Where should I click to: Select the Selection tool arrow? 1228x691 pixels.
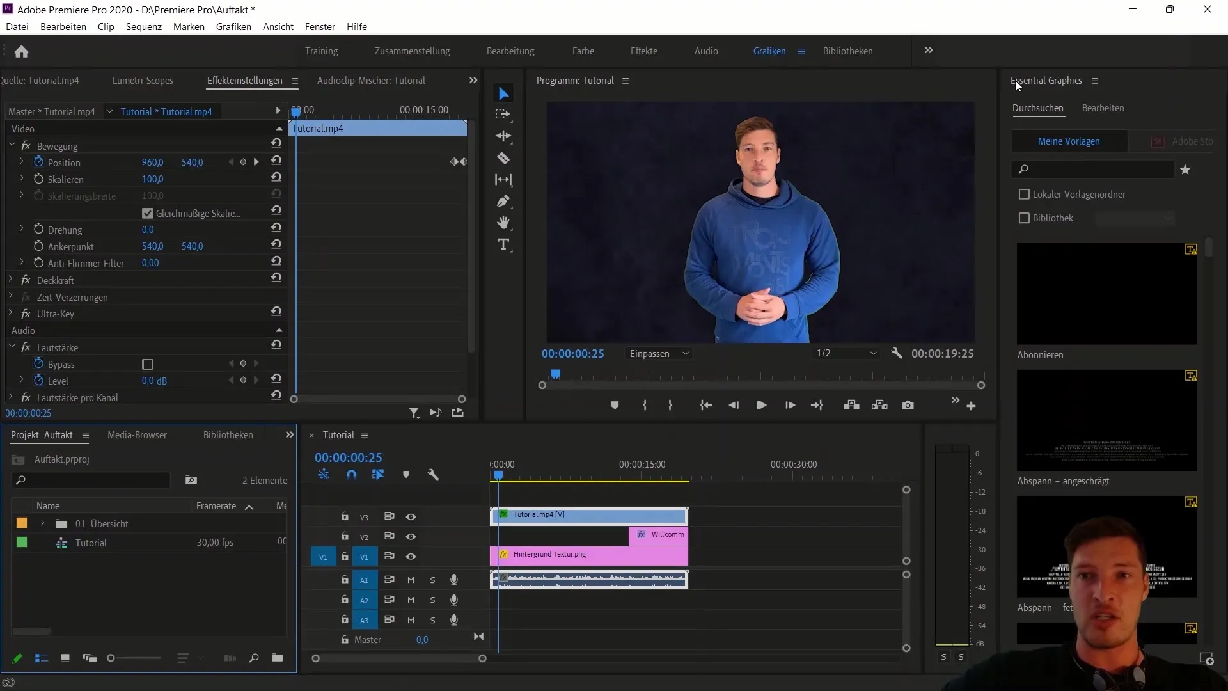click(x=503, y=94)
